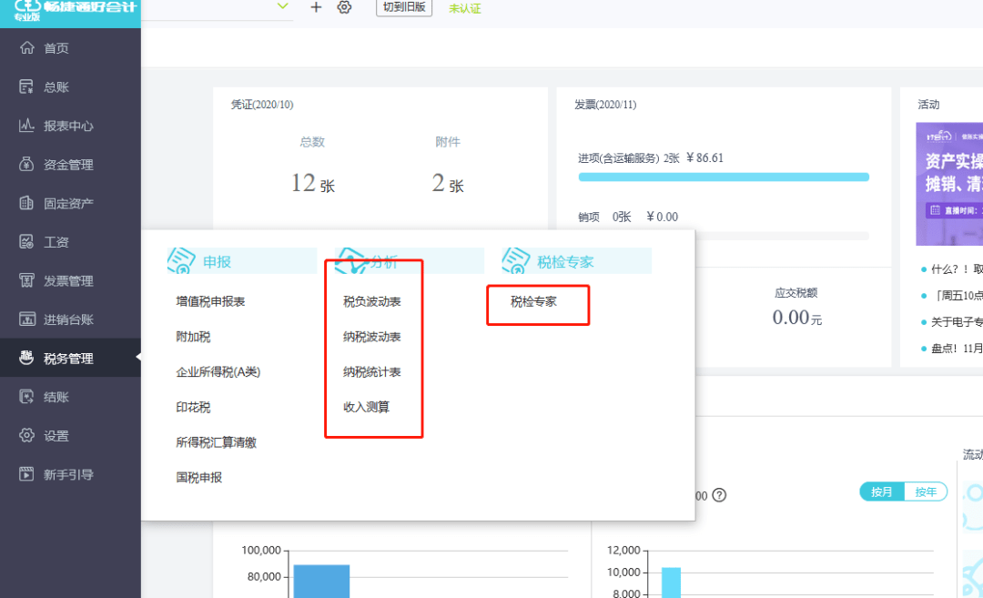The height and width of the screenshot is (598, 983).
Task: Select the 发票管理 invoice icon
Action: pos(26,280)
